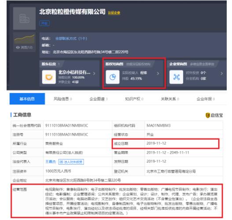Open the gray company logo placeholder
Screen dimensions: 232x220
tap(24, 18)
